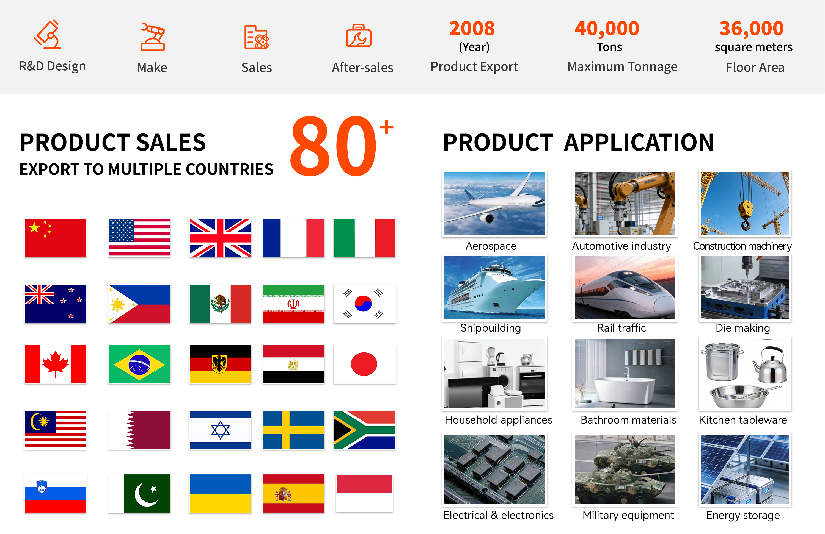Select the Japan flag
The width and height of the screenshot is (825, 534).
click(364, 364)
